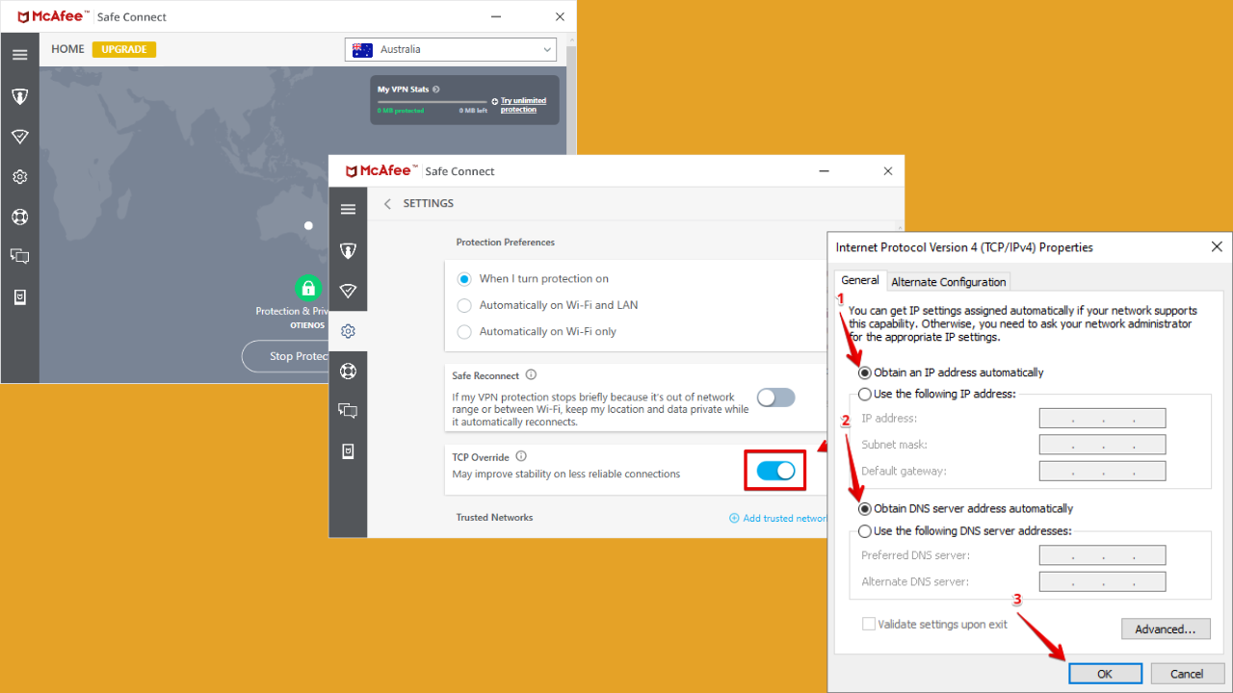Image resolution: width=1233 pixels, height=693 pixels.
Task: Click the yellow UPGRADE button
Action: 124,49
